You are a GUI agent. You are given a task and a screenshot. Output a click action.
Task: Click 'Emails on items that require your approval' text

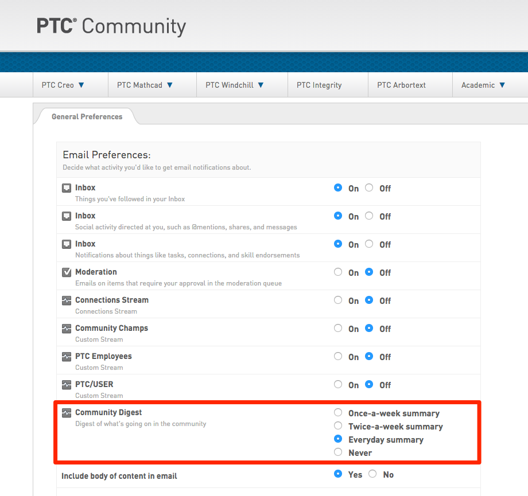click(178, 283)
